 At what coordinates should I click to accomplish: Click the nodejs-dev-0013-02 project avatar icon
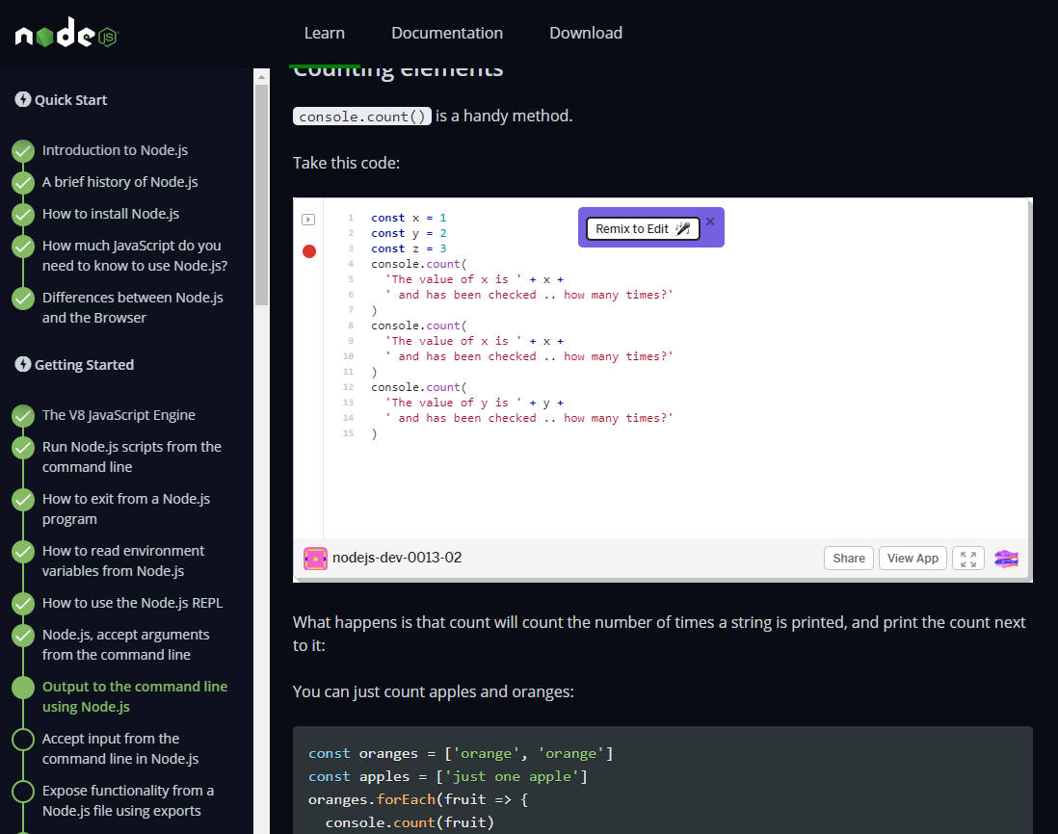click(x=315, y=559)
